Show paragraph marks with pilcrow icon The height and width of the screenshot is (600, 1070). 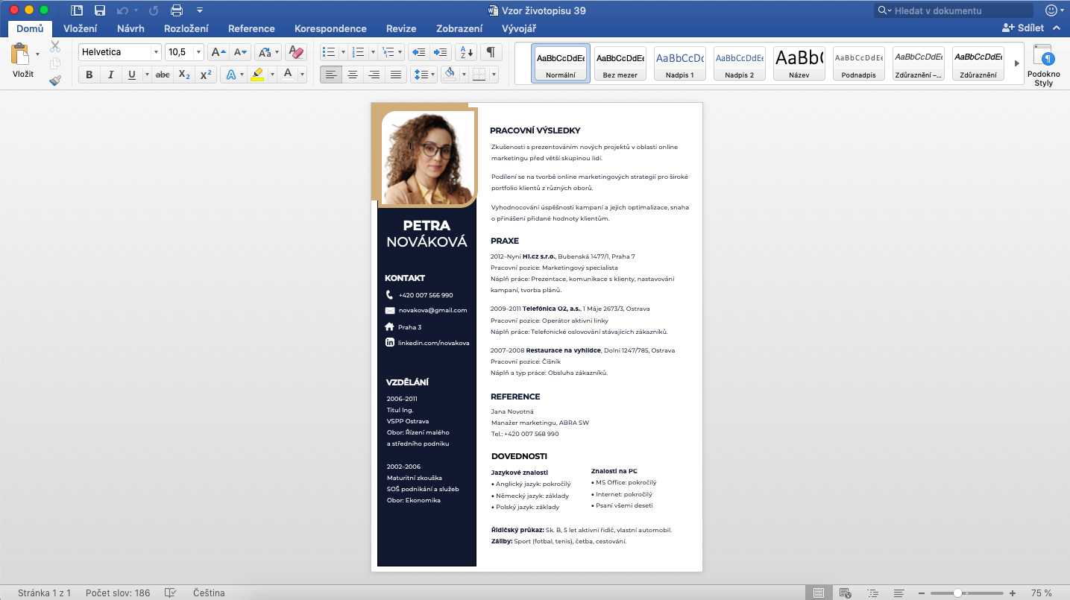click(x=491, y=52)
